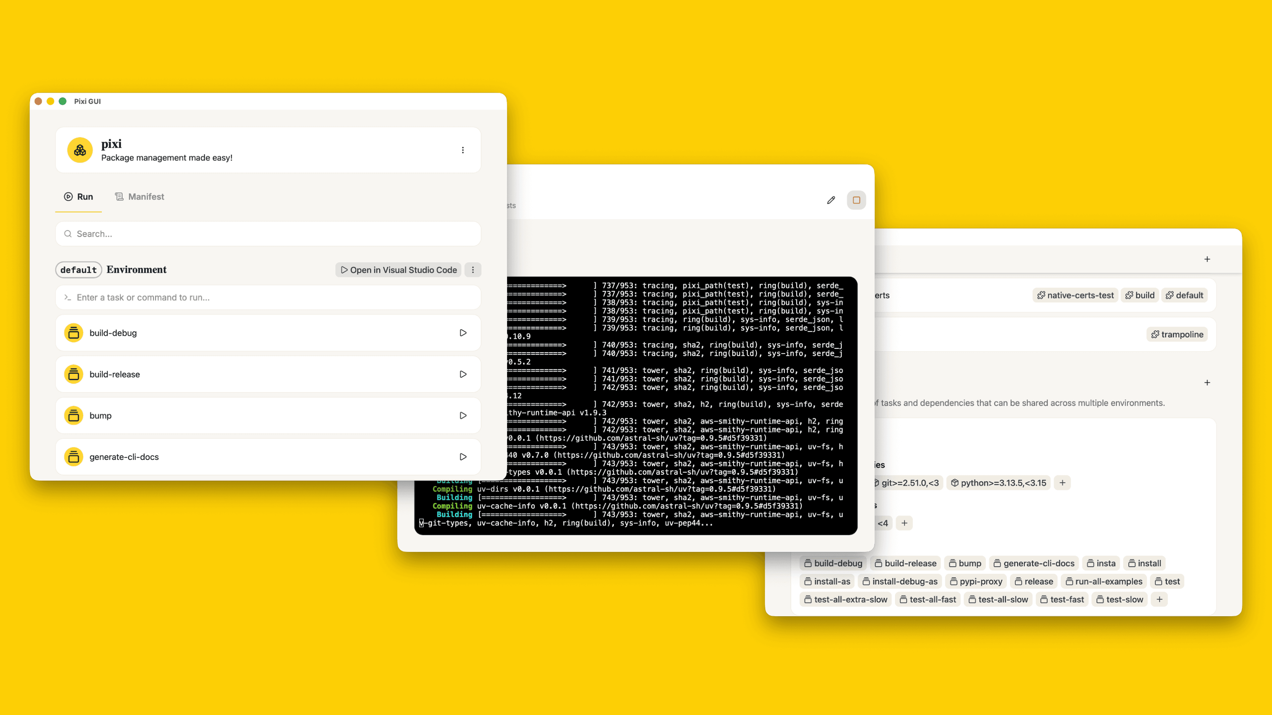This screenshot has height=715, width=1272.
Task: Focus the task or command input
Action: pos(268,297)
